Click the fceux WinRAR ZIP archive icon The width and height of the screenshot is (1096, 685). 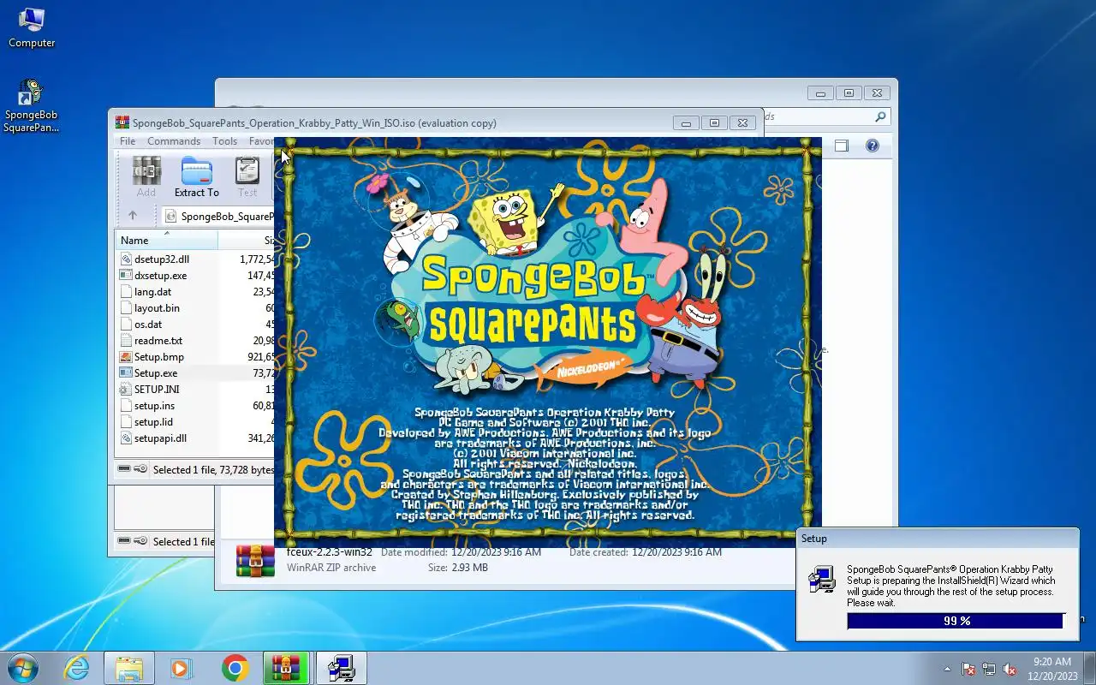[x=255, y=560]
